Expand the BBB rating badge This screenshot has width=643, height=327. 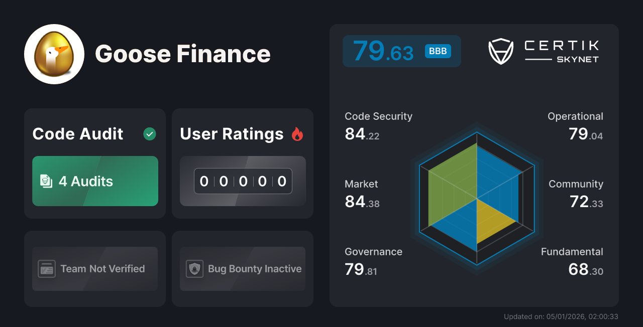(437, 51)
